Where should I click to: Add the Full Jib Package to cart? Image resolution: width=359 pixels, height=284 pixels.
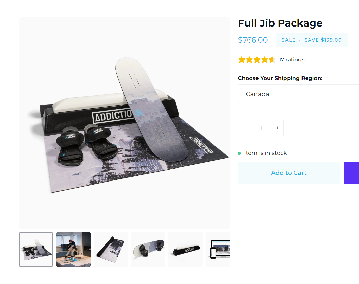pyautogui.click(x=289, y=173)
